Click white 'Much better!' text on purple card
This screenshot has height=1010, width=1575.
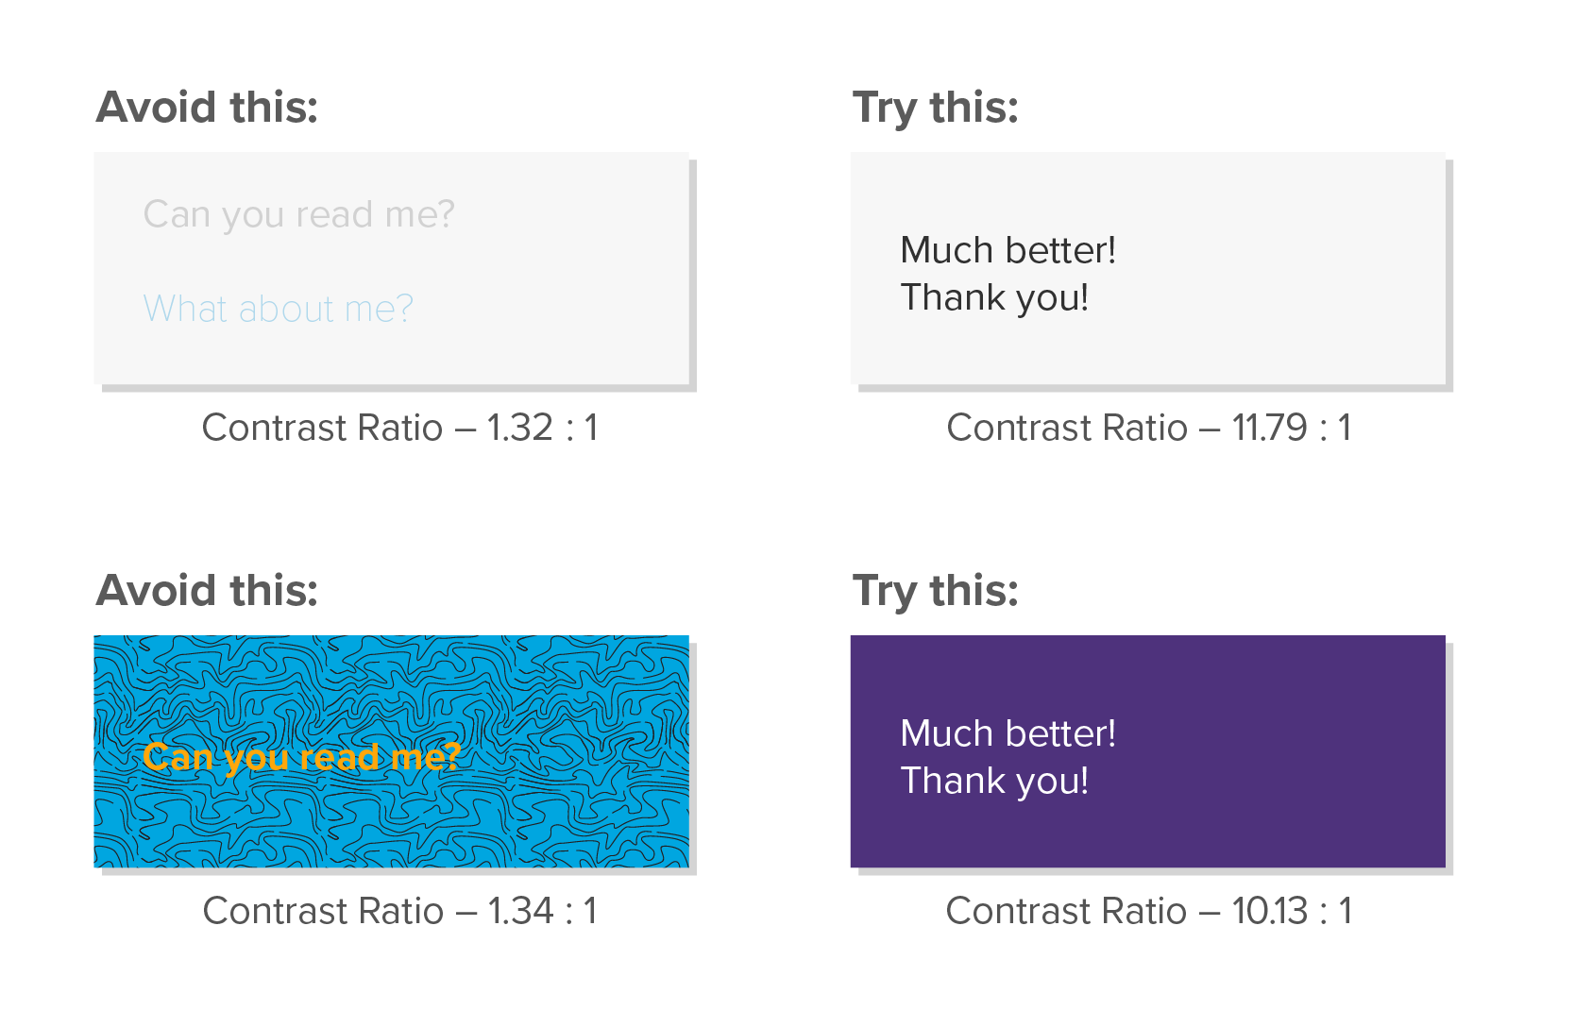[1008, 733]
